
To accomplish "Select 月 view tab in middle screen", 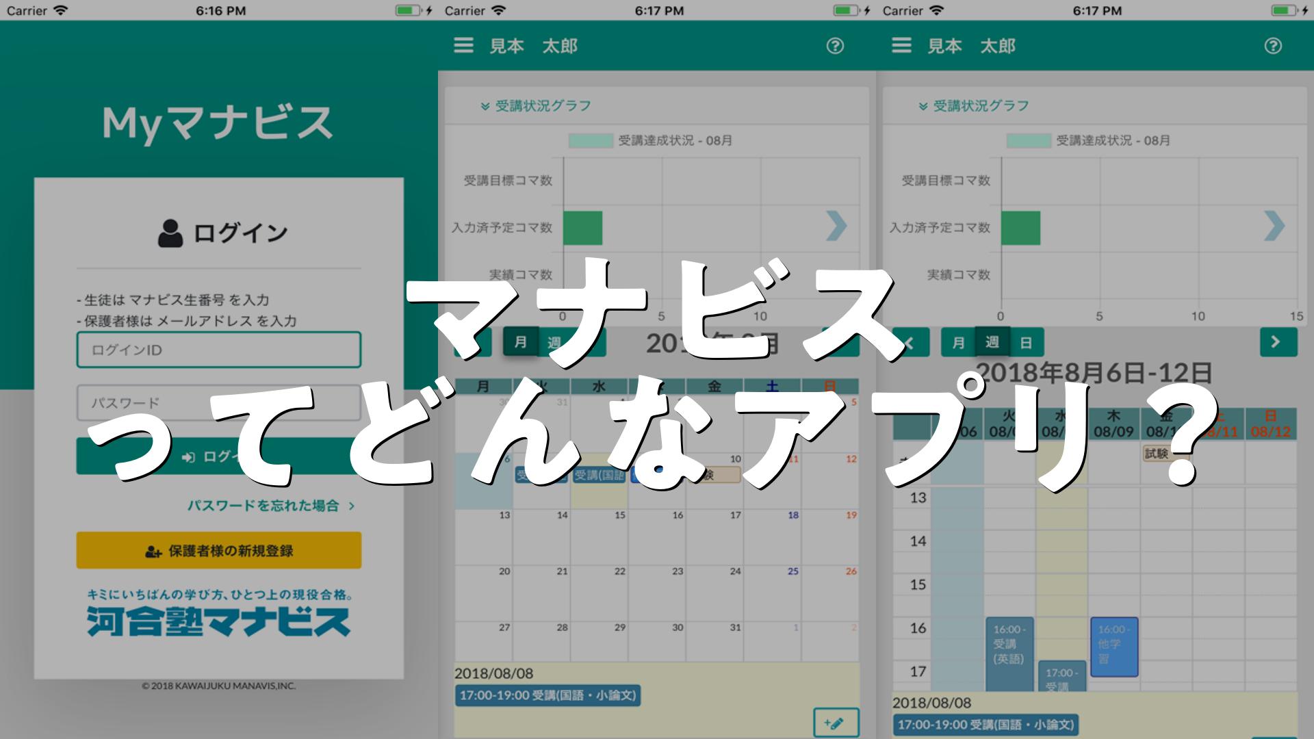I will pyautogui.click(x=521, y=342).
